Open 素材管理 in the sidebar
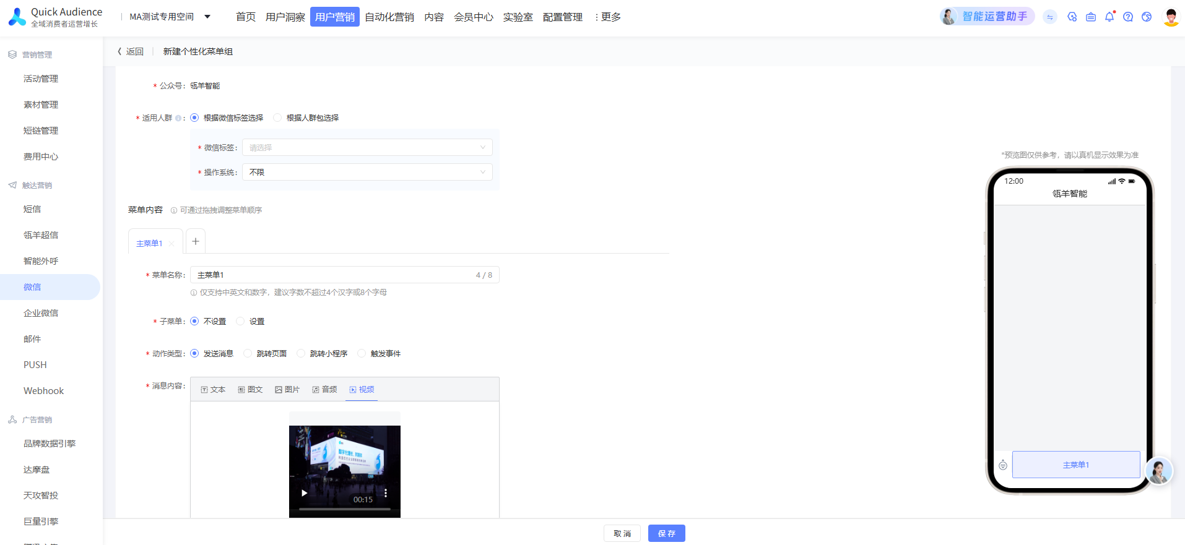The width and height of the screenshot is (1185, 545). 41,105
